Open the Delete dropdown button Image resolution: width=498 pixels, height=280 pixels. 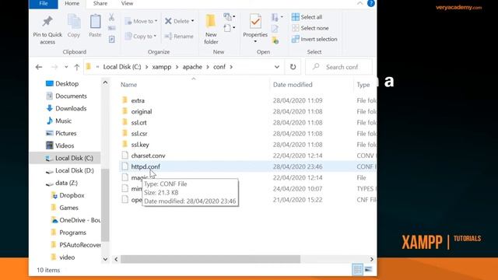point(180,21)
